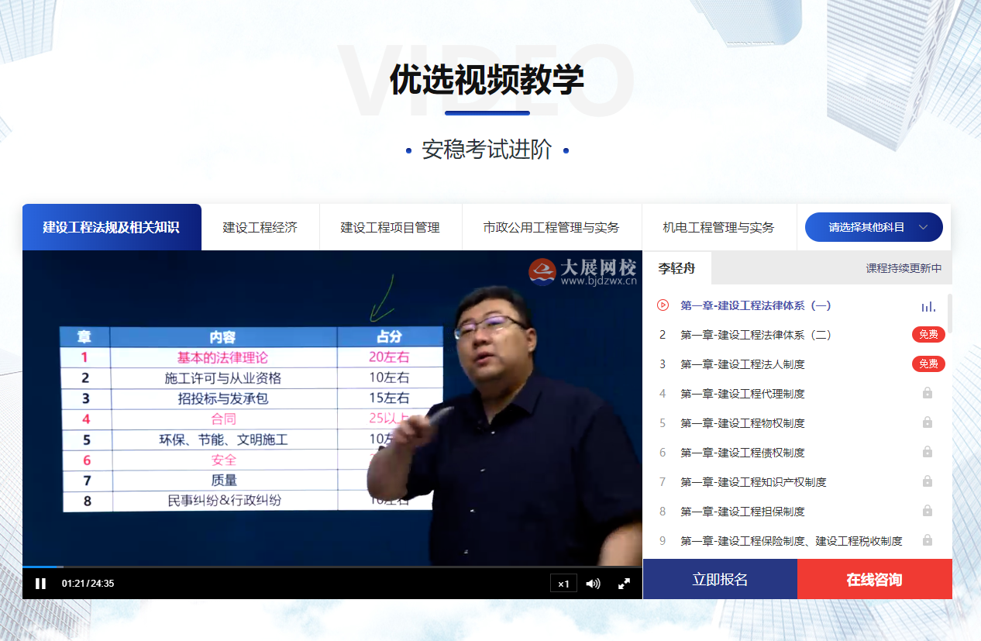This screenshot has height=641, width=981.
Task: Expand the 请选择其他科目 dropdown
Action: [874, 227]
